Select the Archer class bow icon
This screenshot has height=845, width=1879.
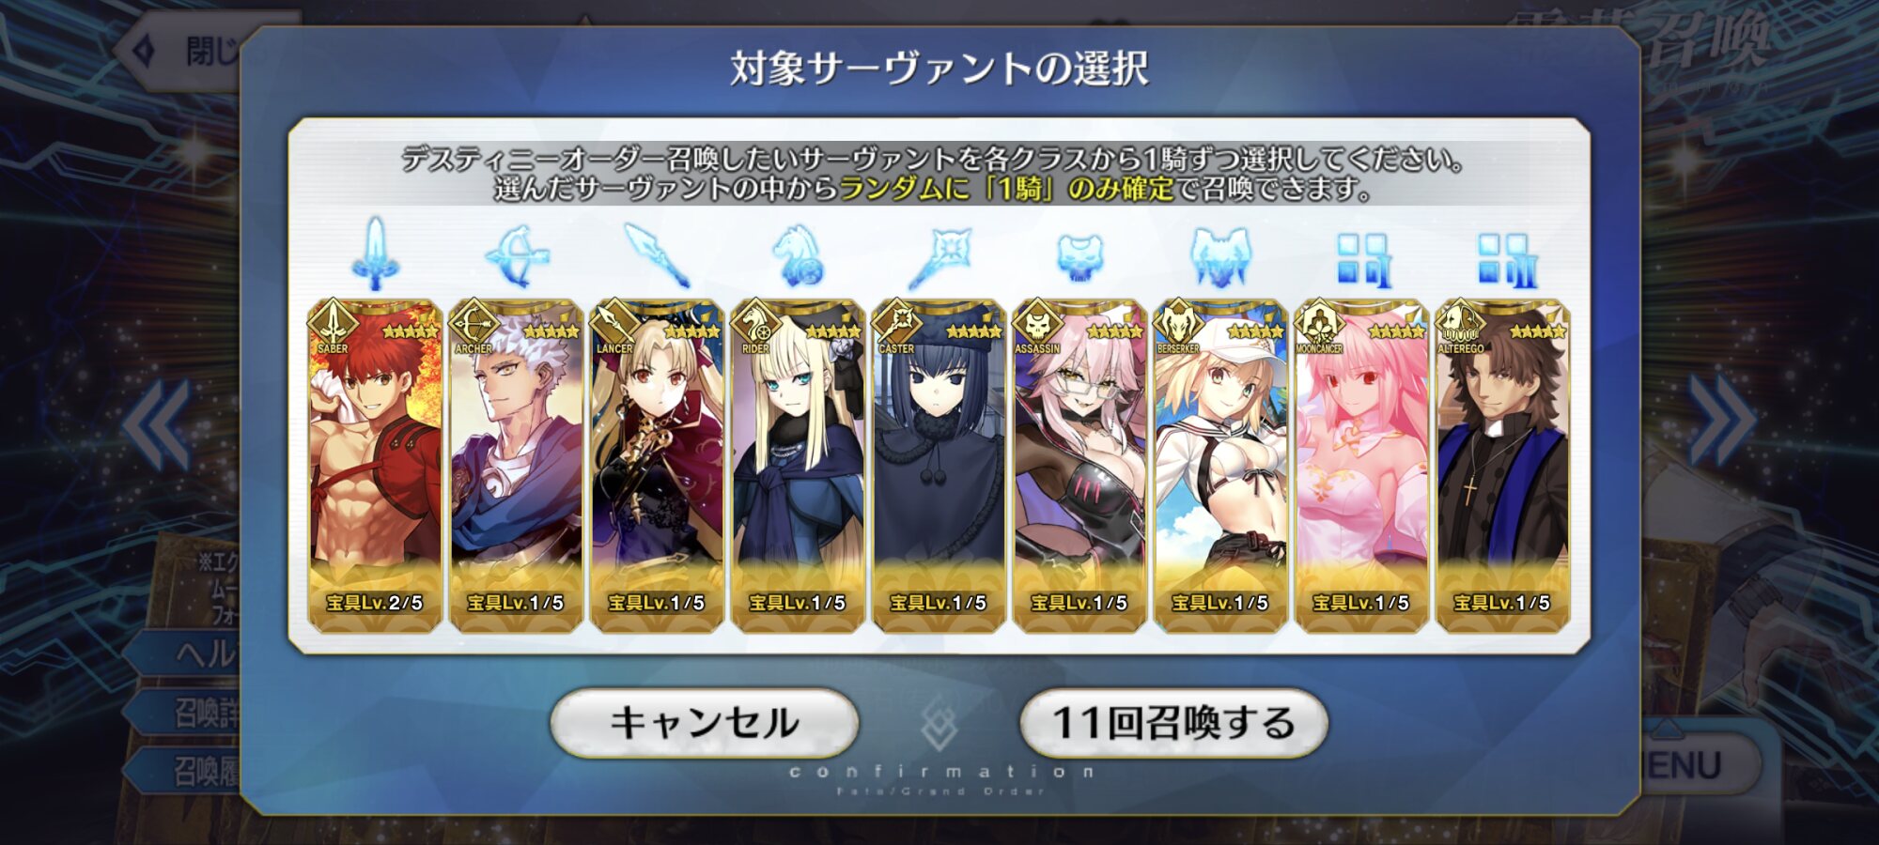click(516, 255)
